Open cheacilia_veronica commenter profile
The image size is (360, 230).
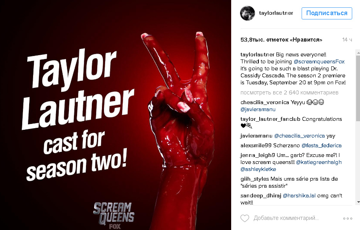click(265, 103)
